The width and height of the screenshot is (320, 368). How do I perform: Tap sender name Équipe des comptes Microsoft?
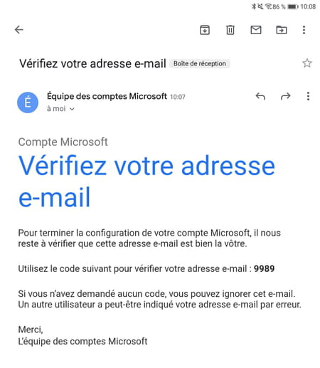pyautogui.click(x=107, y=96)
